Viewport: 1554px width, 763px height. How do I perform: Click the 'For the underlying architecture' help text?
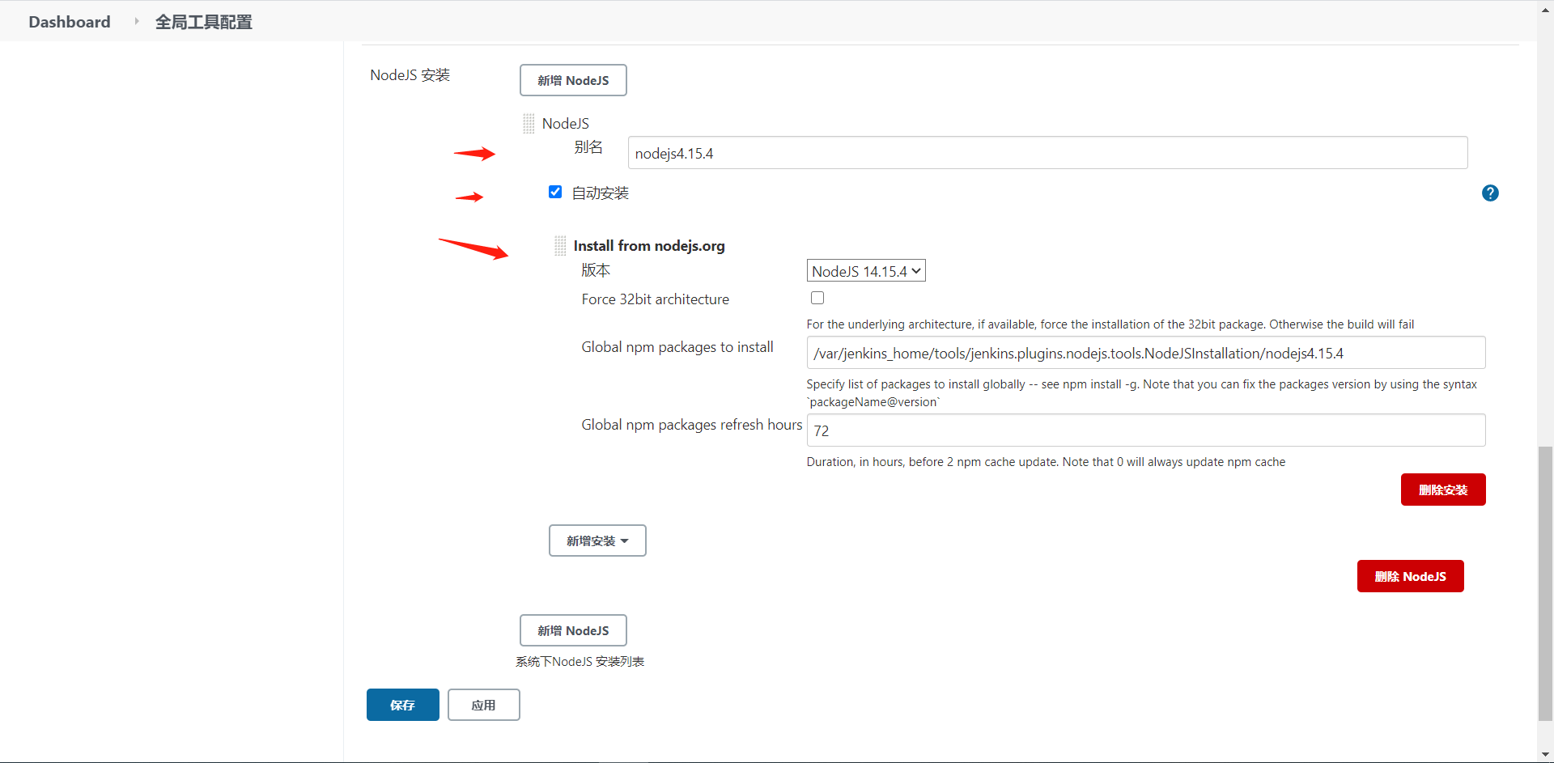(1110, 324)
